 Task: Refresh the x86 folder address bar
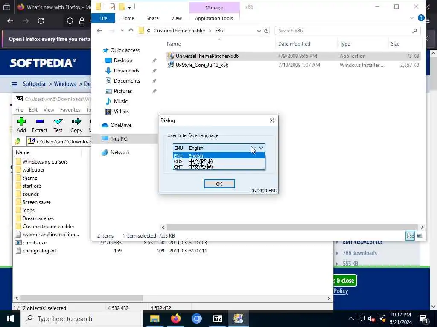click(266, 31)
